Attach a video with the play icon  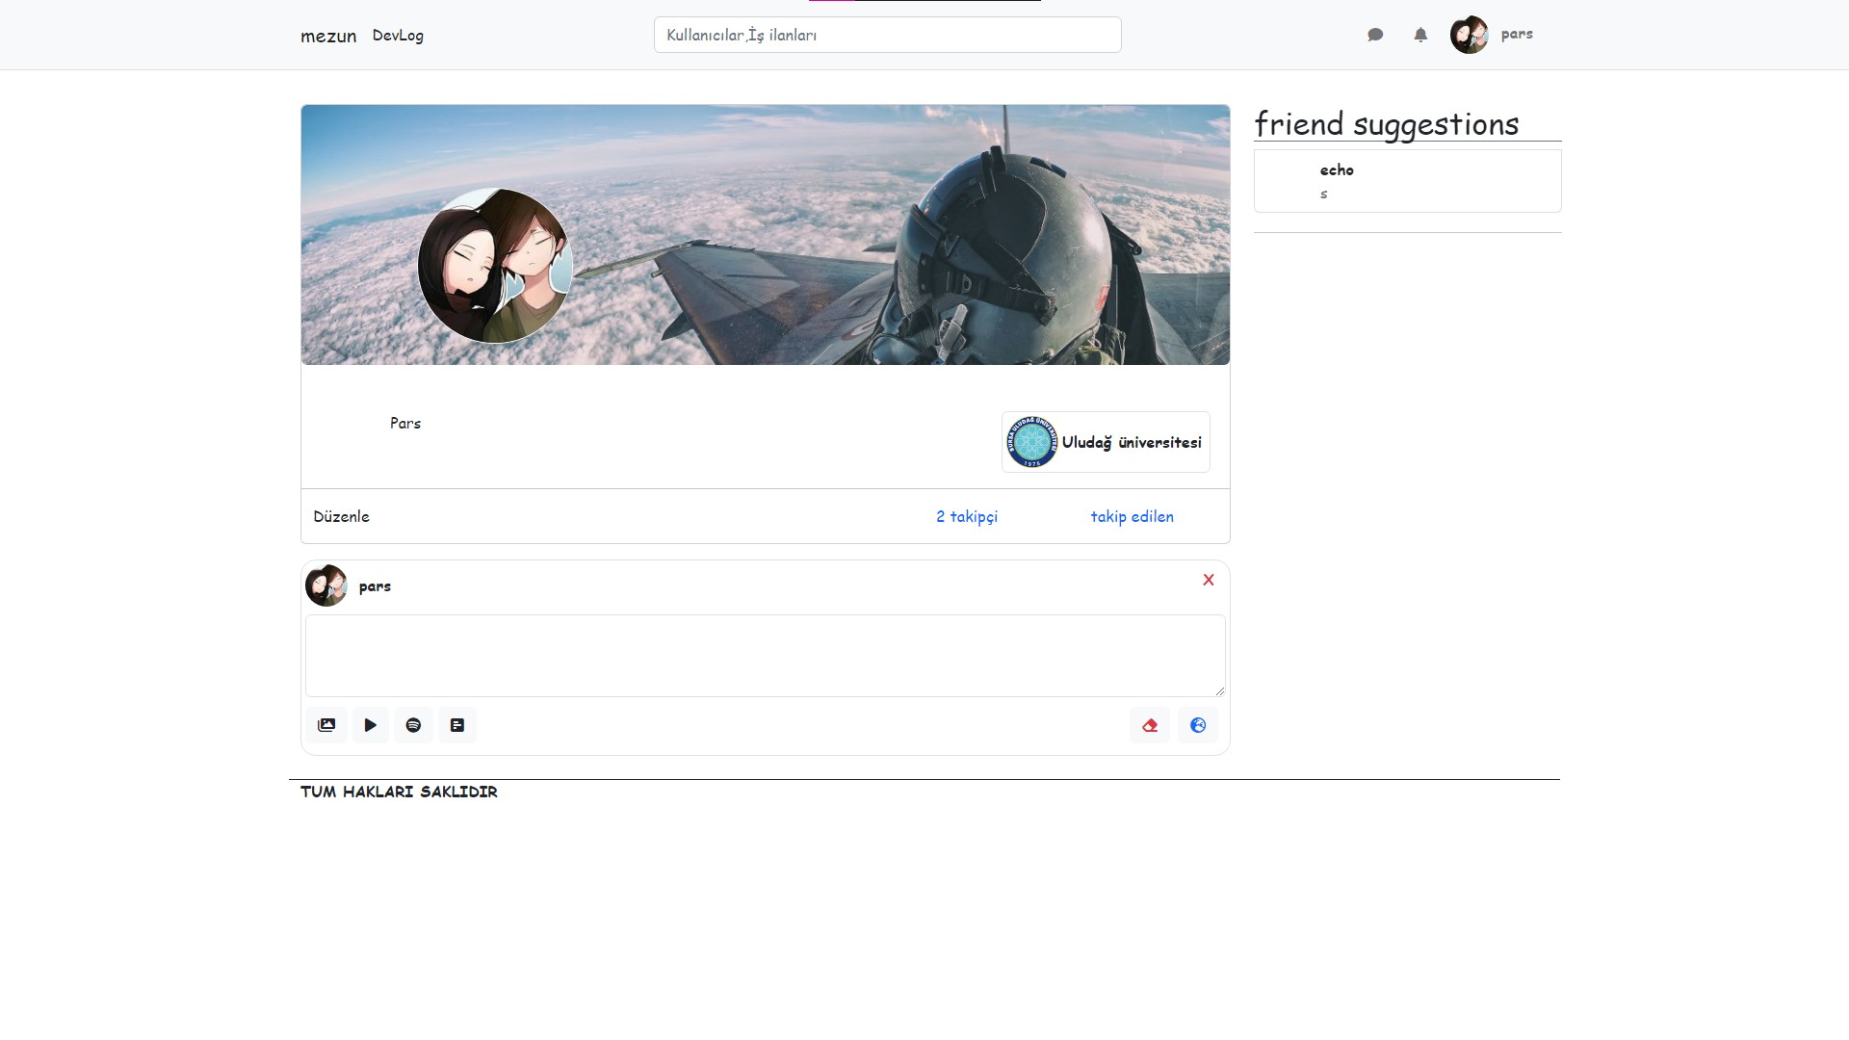coord(371,725)
